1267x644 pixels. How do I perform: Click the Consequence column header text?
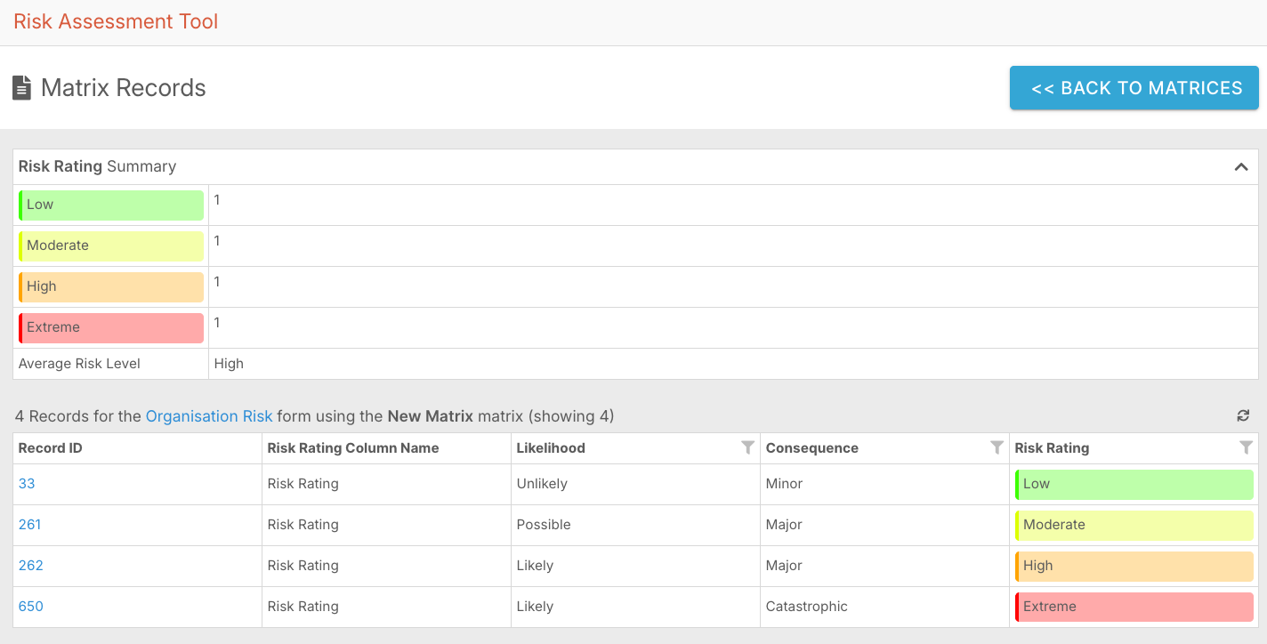coord(812,448)
